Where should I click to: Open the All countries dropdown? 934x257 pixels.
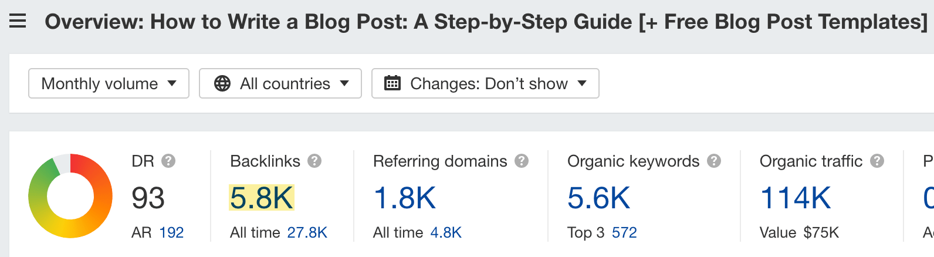point(280,83)
